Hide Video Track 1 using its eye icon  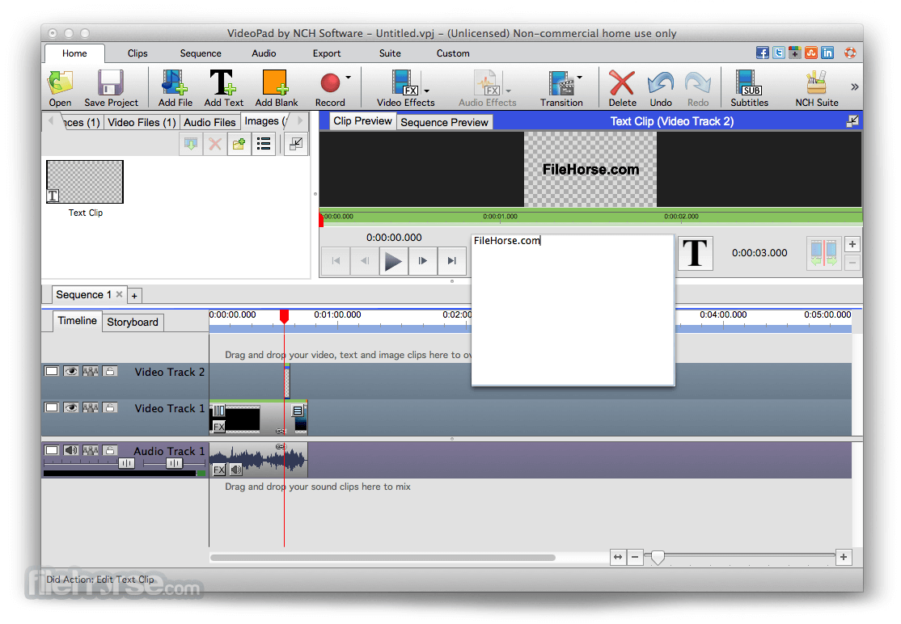tap(70, 407)
